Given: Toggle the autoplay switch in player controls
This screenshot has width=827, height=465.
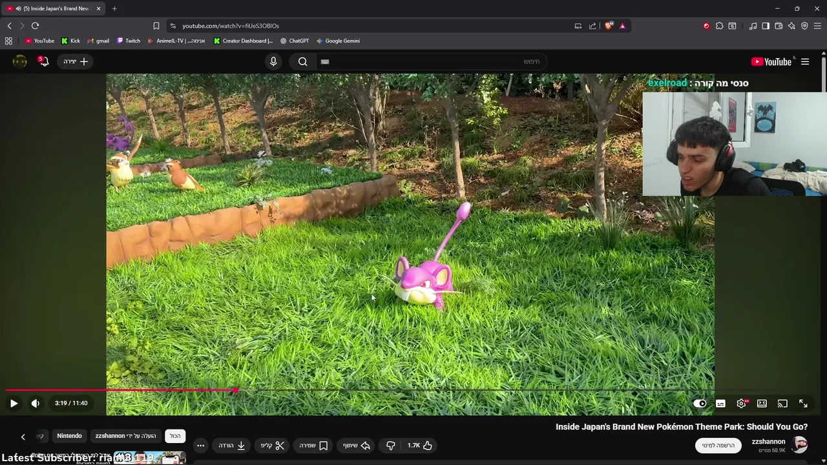Looking at the screenshot, I should [700, 403].
